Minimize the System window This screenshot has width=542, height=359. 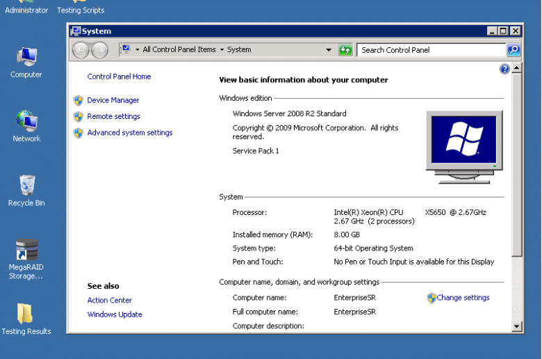click(x=492, y=31)
